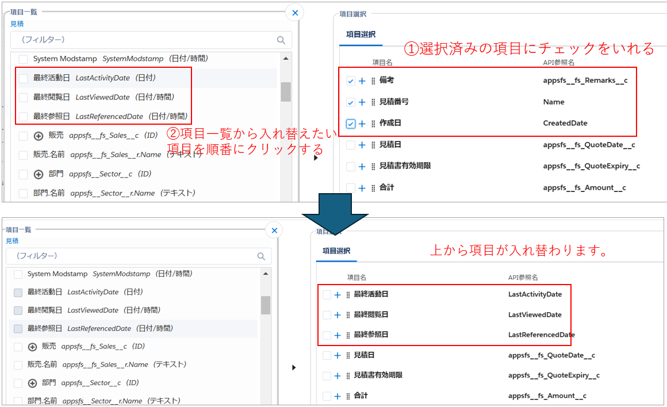
Task: Click plus icon beside 最終活動日 in selected list
Action: [x=338, y=295]
